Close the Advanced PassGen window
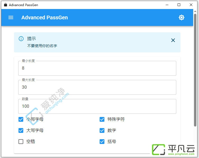 coord(191,5)
